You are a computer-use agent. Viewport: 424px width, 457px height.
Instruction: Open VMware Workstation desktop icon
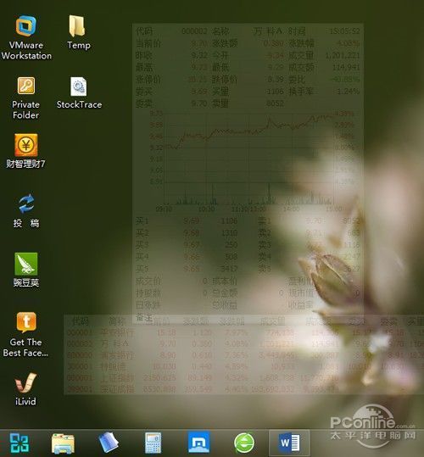(x=26, y=37)
